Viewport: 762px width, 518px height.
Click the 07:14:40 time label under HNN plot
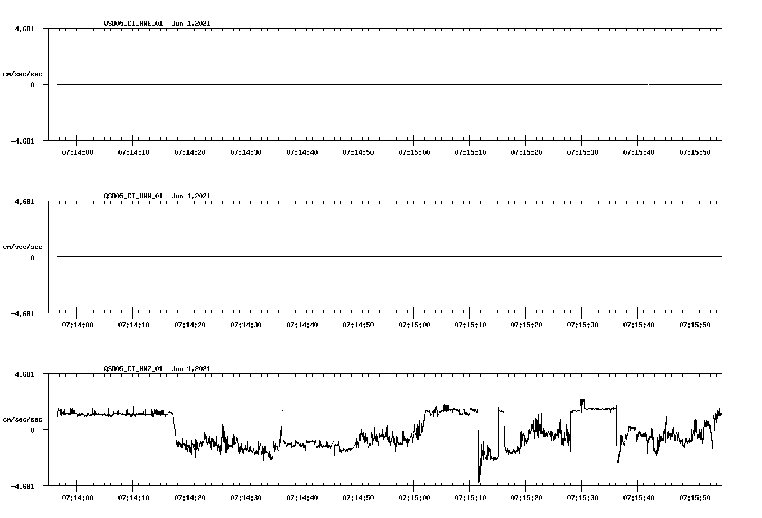point(302,325)
